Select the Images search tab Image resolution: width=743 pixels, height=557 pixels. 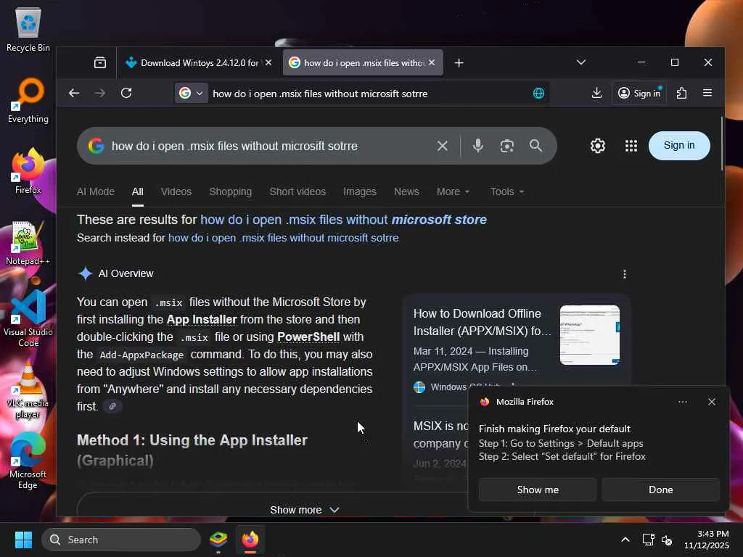point(360,191)
